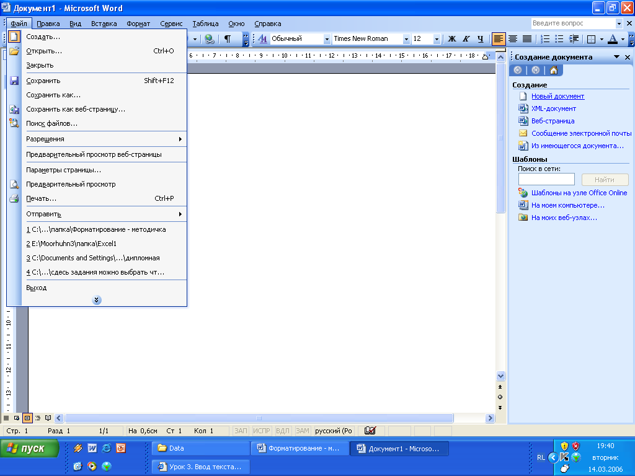Click the Поиск в сети input field

point(546,179)
